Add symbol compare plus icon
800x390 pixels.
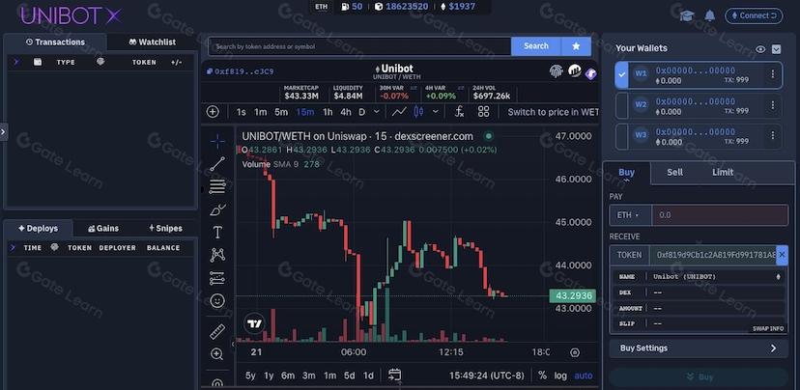tap(213, 112)
